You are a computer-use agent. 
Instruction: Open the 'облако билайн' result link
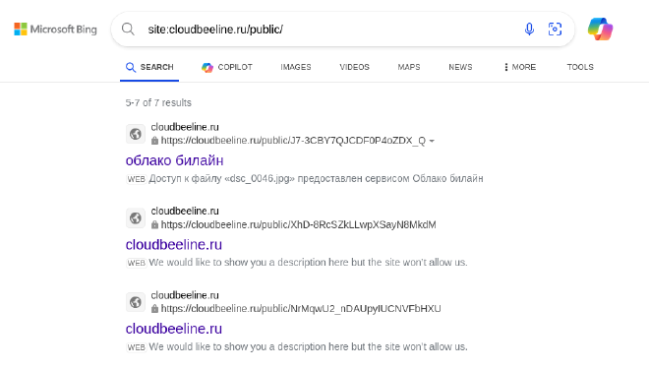coord(174,160)
